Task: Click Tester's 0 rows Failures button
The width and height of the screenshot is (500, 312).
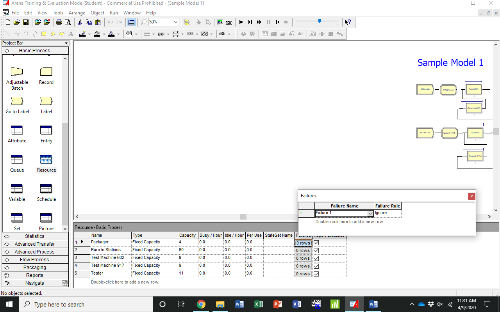Action: (x=303, y=274)
